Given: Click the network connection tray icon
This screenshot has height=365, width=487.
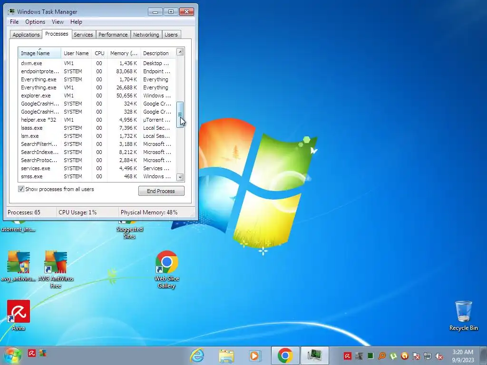Looking at the screenshot, I should (428, 356).
